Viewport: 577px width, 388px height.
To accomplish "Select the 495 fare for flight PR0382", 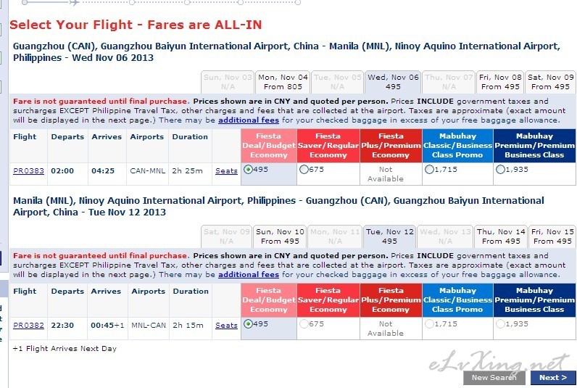I will coord(249,324).
